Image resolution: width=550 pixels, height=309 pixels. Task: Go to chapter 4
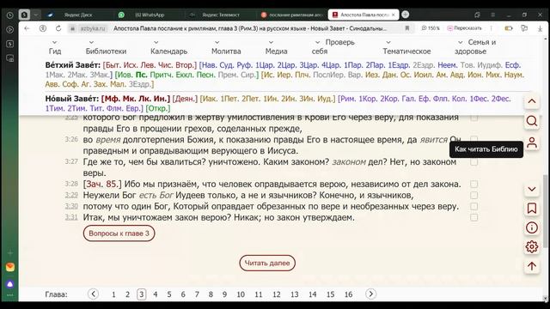pyautogui.click(x=156, y=294)
